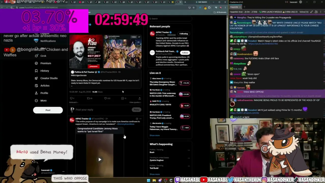Viewport: 325px width, 183px height.
Task: Expand the More menu in X sidebar
Action: [41, 101]
